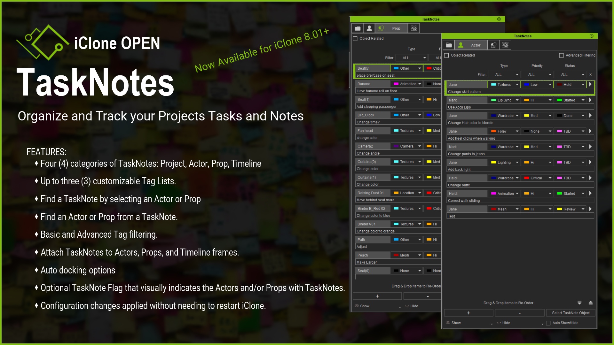Open Type filter ALL dropdown in Actor window

(504, 74)
